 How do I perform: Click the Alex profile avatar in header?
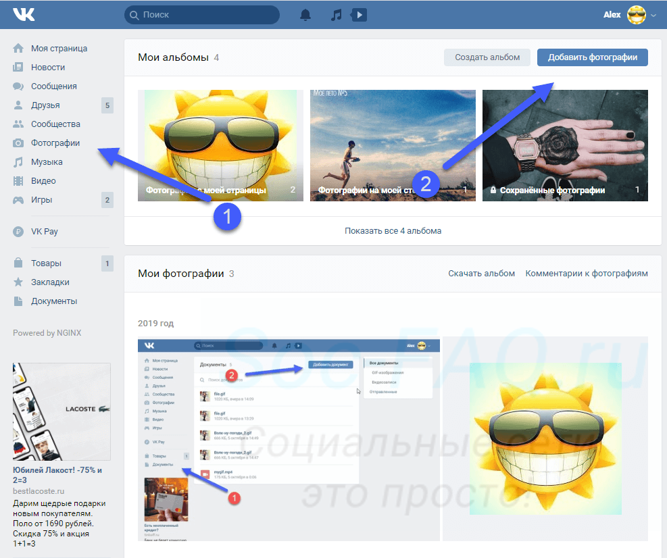tap(637, 15)
